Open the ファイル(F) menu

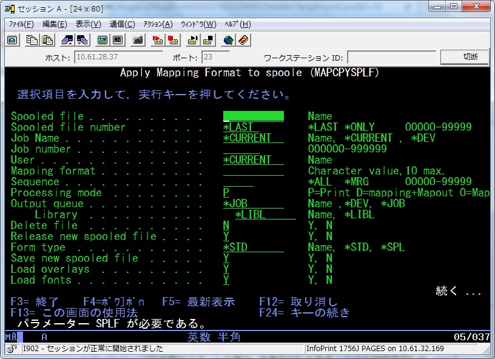(21, 24)
